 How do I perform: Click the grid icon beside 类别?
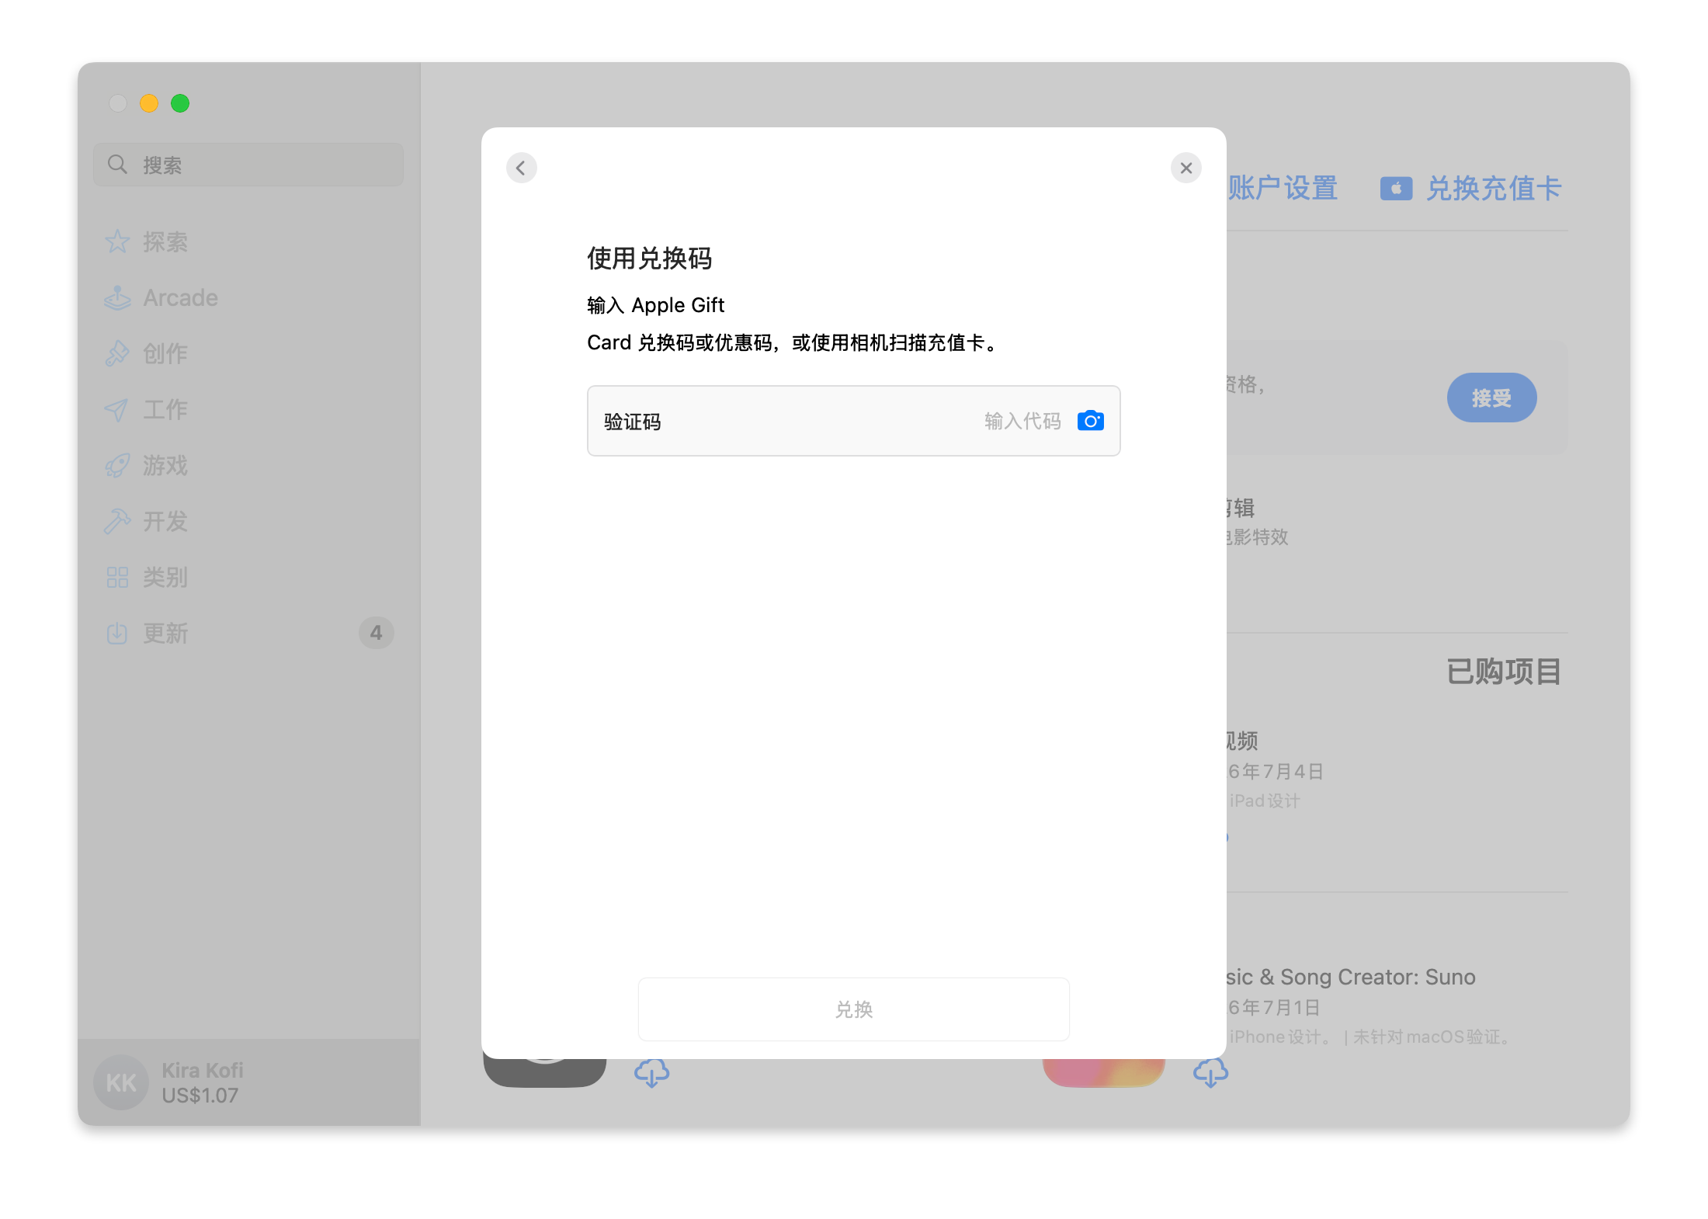117,578
